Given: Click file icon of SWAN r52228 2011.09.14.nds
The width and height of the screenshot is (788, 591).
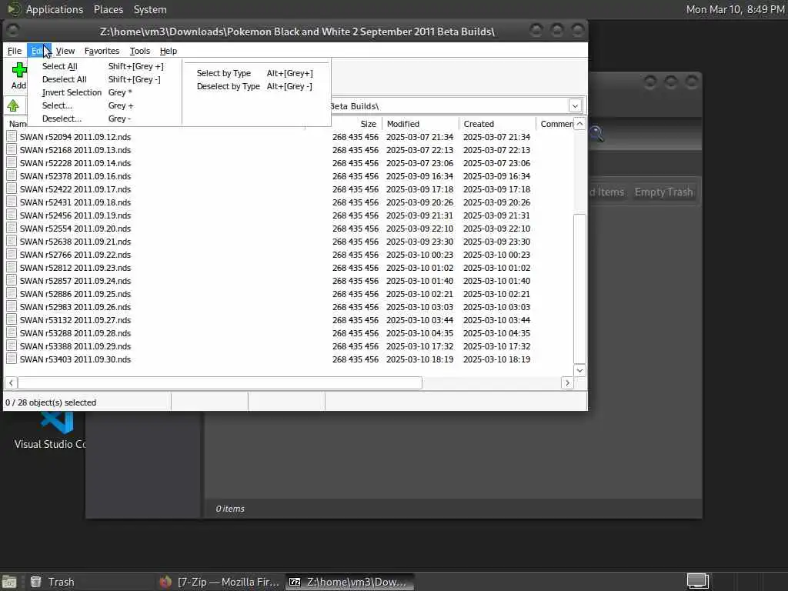Looking at the screenshot, I should point(12,162).
